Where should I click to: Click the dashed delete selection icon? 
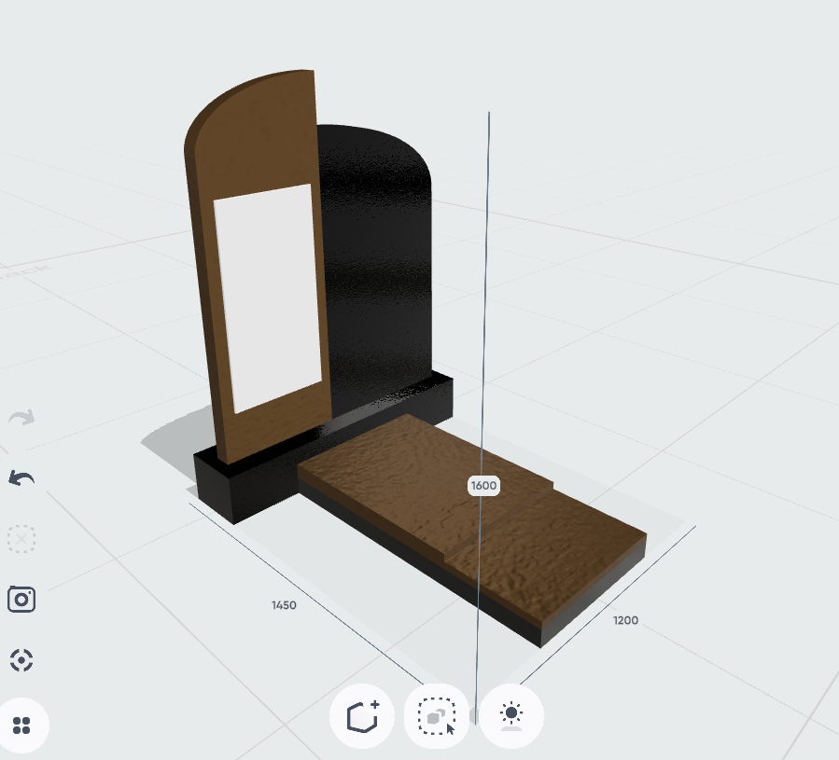21,539
